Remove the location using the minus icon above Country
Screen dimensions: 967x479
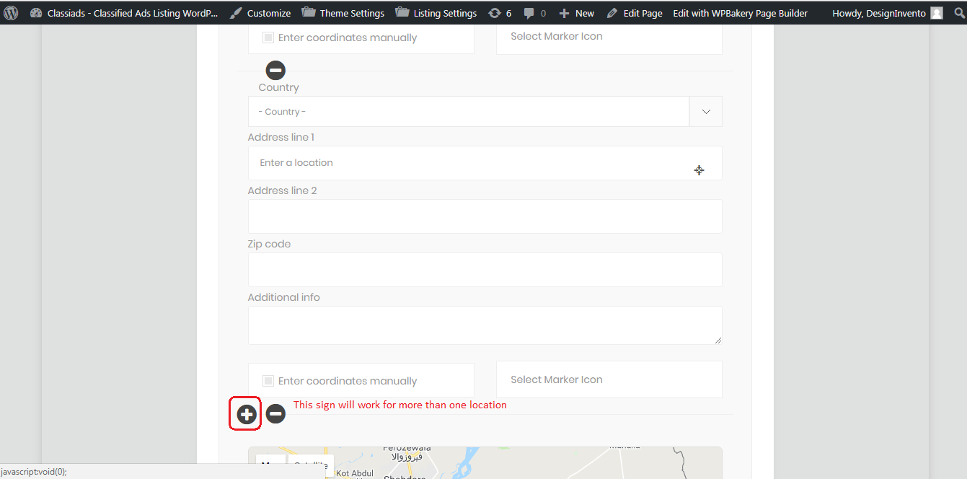click(x=275, y=71)
